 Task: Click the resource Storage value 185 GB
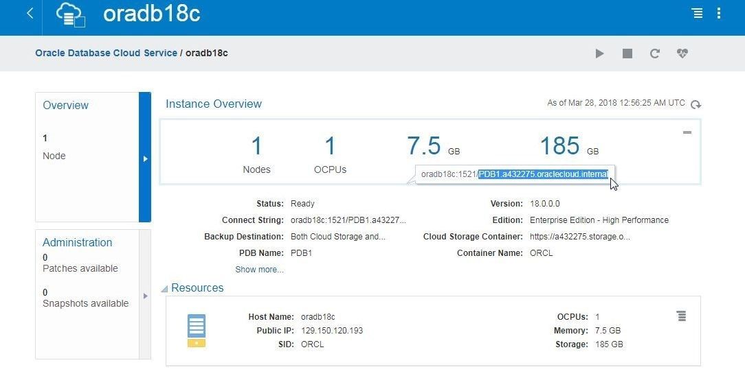[609, 344]
